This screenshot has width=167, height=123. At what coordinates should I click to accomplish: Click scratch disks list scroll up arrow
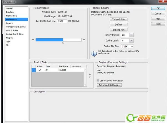85,70
